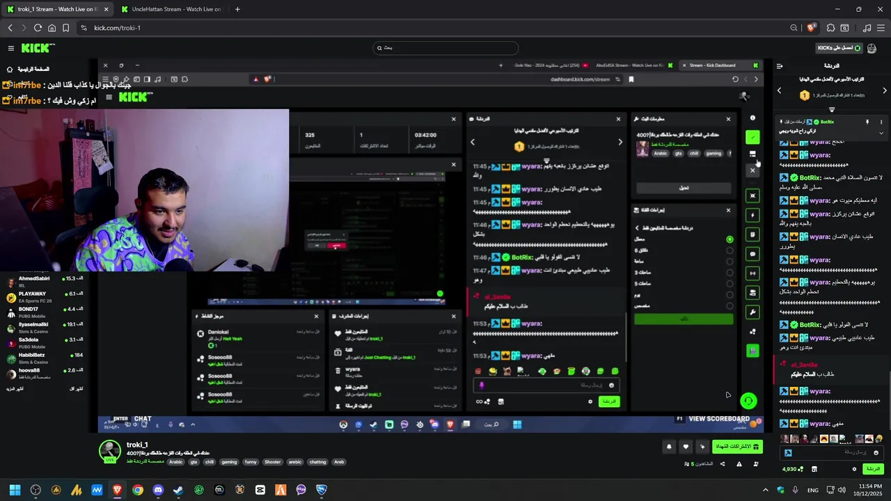
Task: Click the browser home button
Action: [52, 28]
